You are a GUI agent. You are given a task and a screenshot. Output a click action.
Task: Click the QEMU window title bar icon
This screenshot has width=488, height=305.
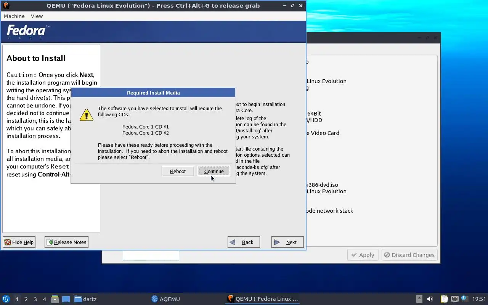(x=6, y=5)
